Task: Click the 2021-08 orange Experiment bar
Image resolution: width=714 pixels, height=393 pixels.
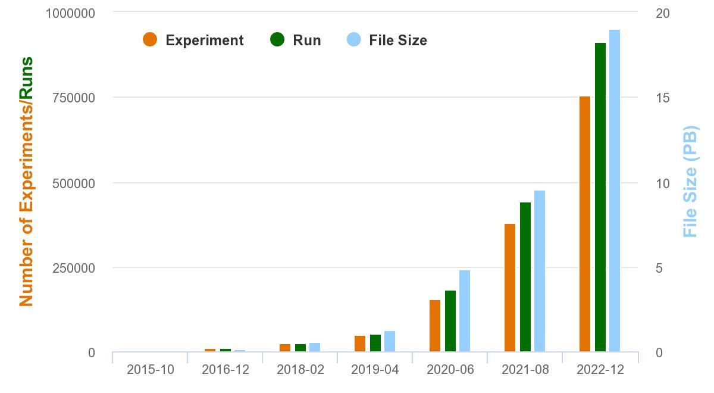Action: point(510,288)
